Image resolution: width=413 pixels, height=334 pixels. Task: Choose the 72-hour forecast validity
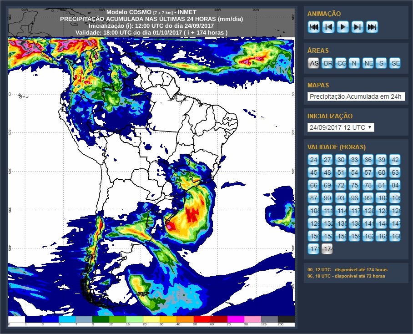point(341,185)
